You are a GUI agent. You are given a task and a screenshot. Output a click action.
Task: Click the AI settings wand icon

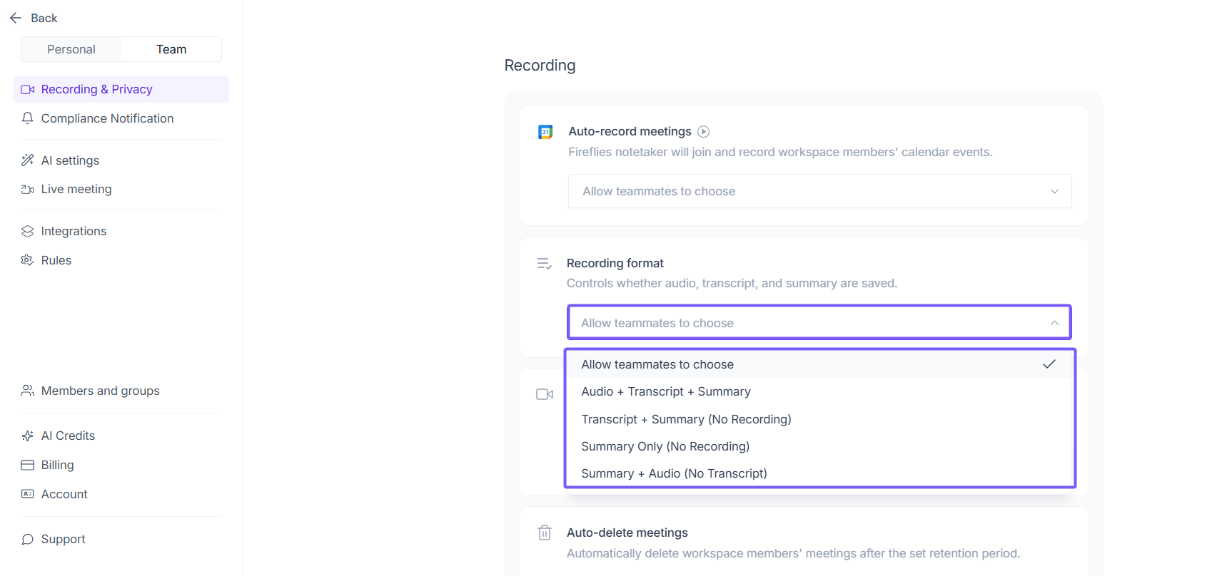click(x=28, y=160)
